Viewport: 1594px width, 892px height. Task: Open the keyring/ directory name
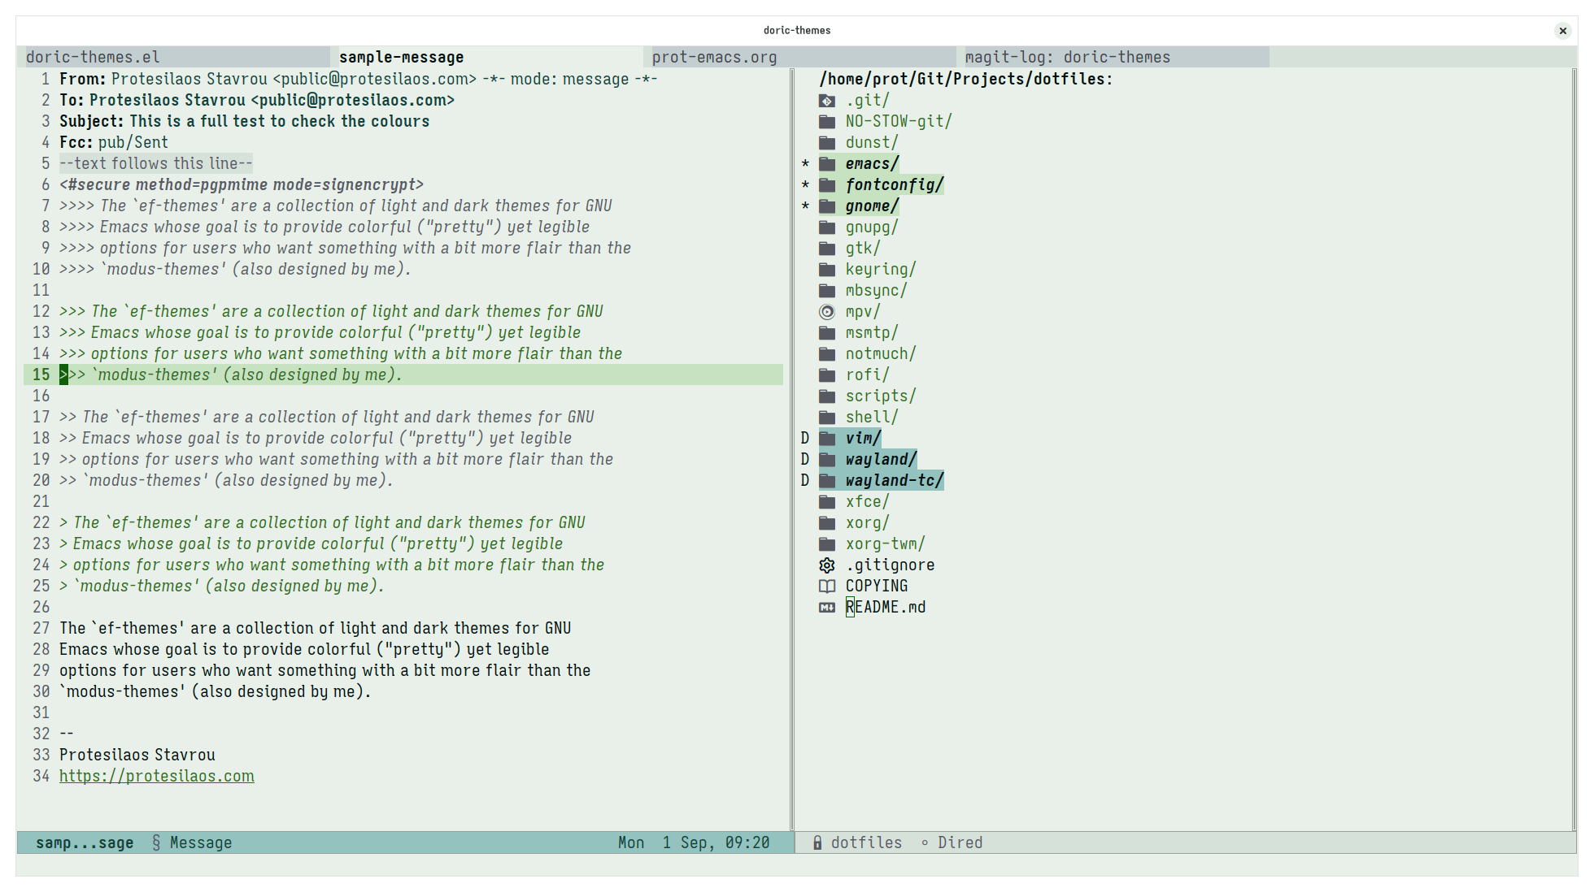[x=881, y=270]
